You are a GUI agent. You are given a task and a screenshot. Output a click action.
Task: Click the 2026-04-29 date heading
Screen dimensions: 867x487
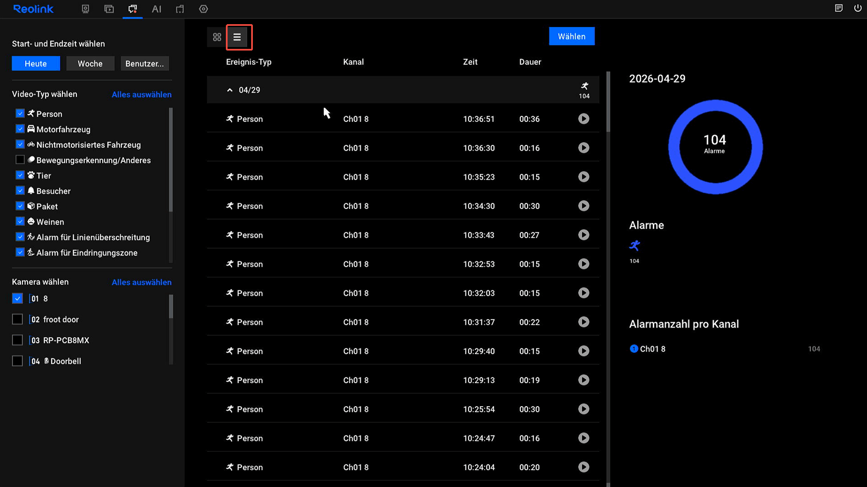pos(657,79)
